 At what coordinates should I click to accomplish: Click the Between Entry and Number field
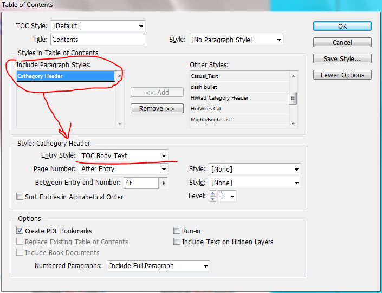pyautogui.click(x=141, y=183)
